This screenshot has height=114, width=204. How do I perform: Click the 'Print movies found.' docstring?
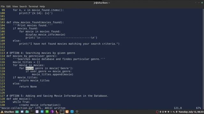pos(33,25)
